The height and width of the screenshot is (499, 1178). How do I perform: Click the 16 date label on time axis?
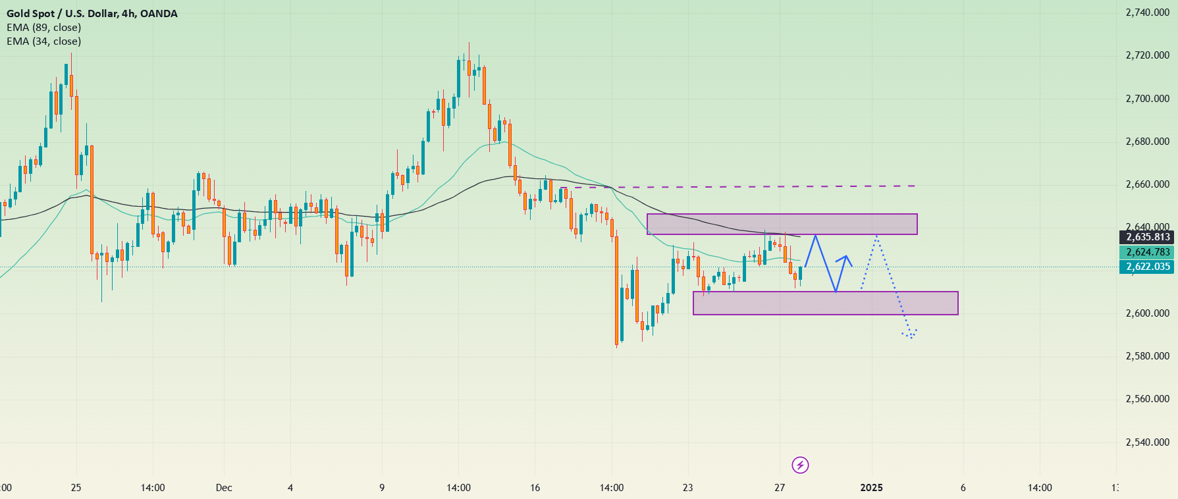click(535, 488)
